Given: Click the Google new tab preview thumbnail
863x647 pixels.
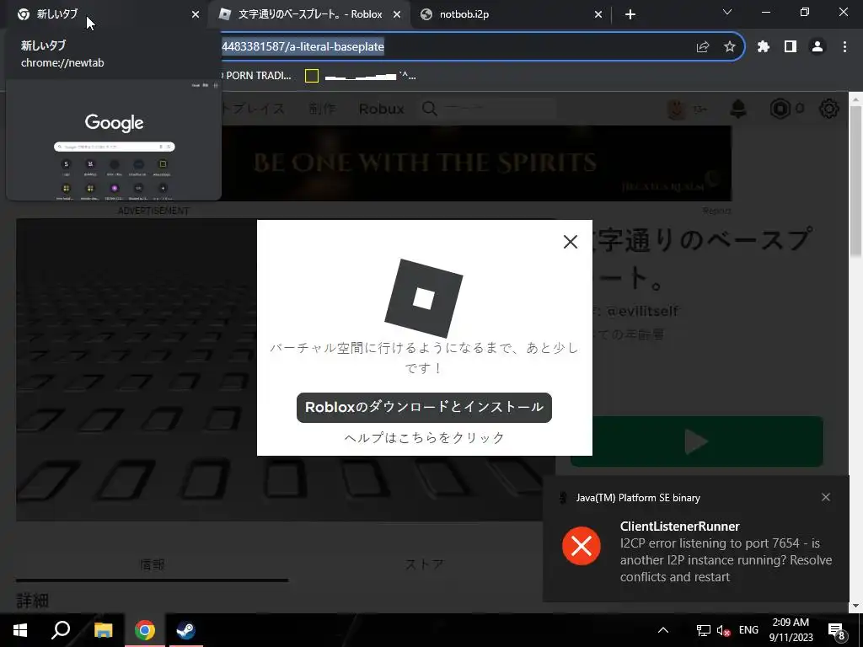Looking at the screenshot, I should tap(114, 140).
